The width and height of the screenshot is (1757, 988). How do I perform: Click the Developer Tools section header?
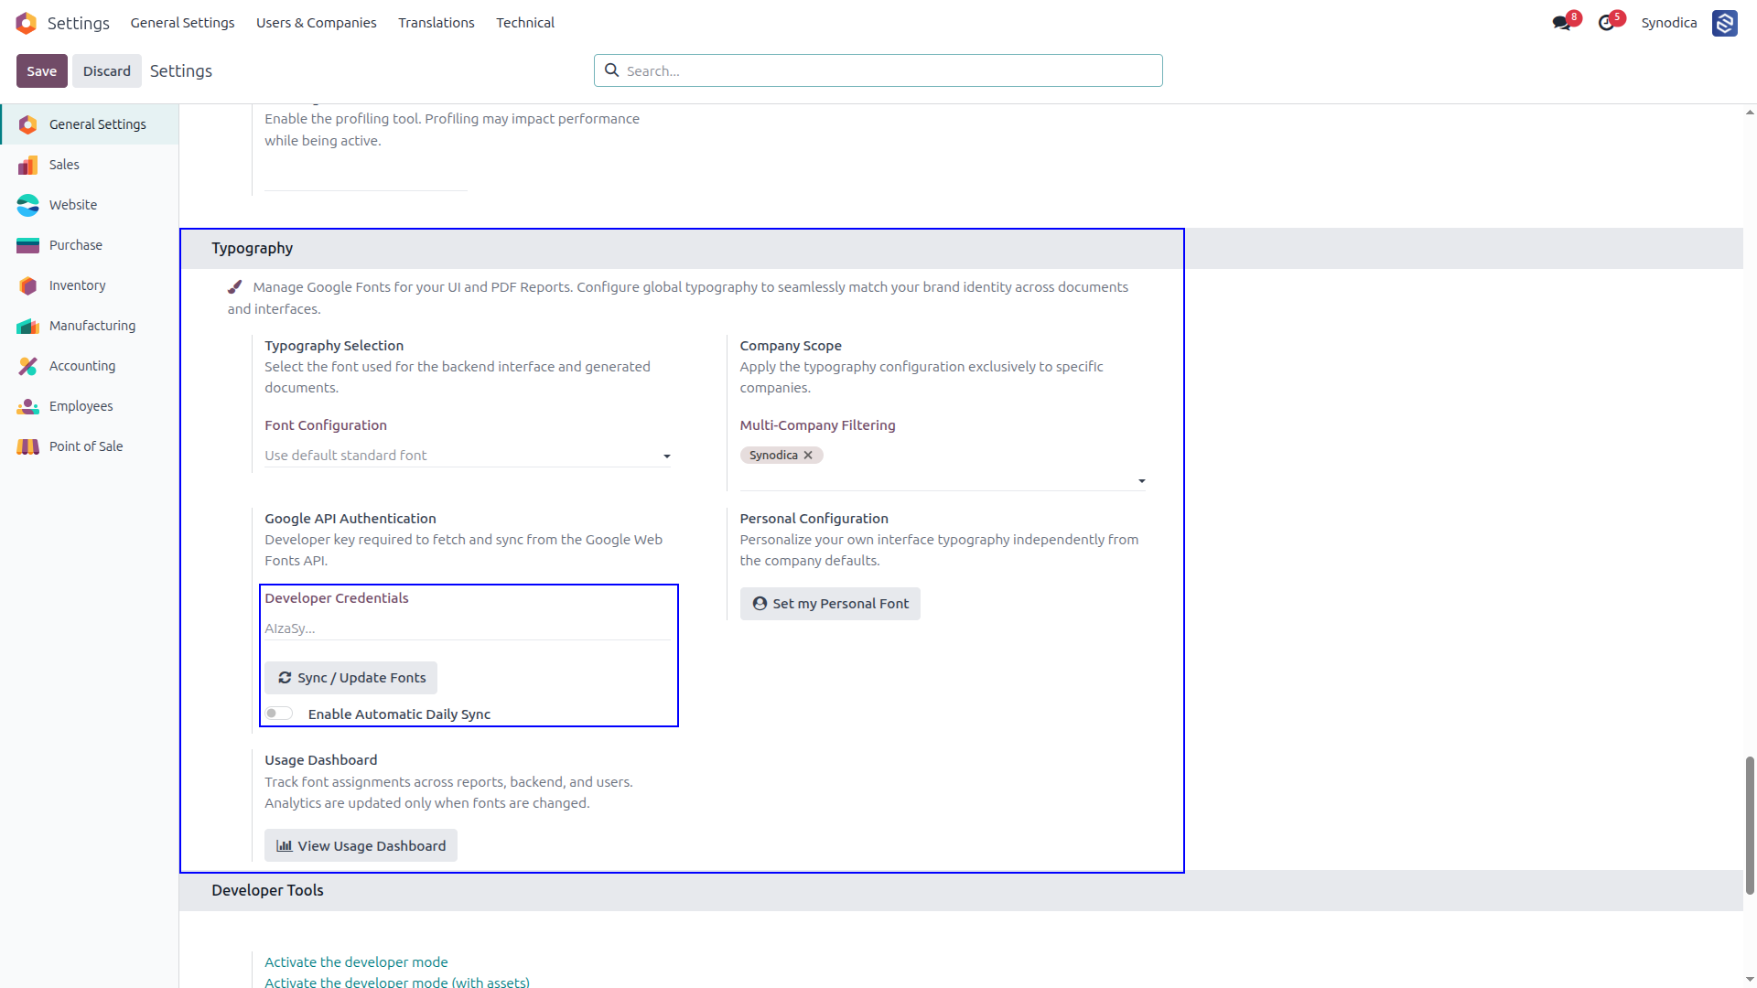tap(267, 891)
